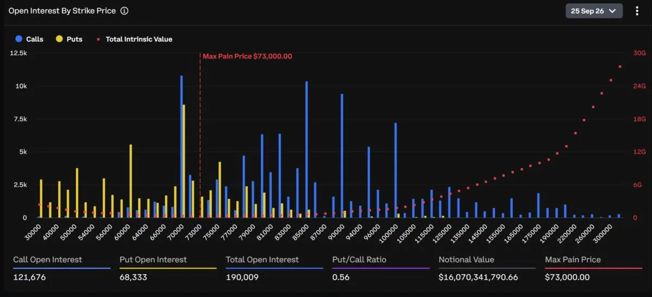Click the 12.5k left axis label
This screenshot has height=297, width=652.
click(x=18, y=53)
